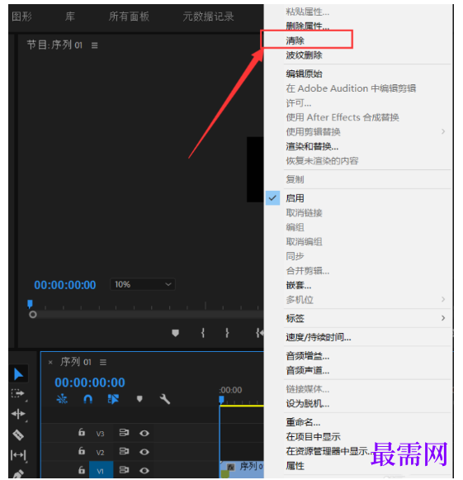This screenshot has height=480, width=463.
Task: Toggle V2 track lock
Action: (x=82, y=451)
